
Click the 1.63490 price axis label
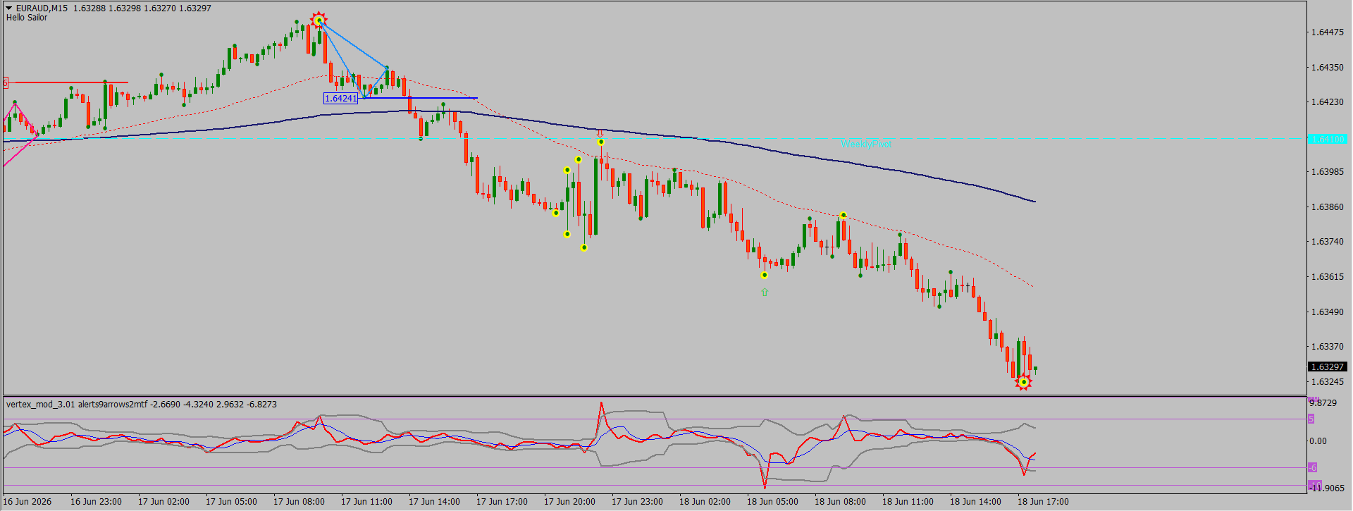[1327, 312]
